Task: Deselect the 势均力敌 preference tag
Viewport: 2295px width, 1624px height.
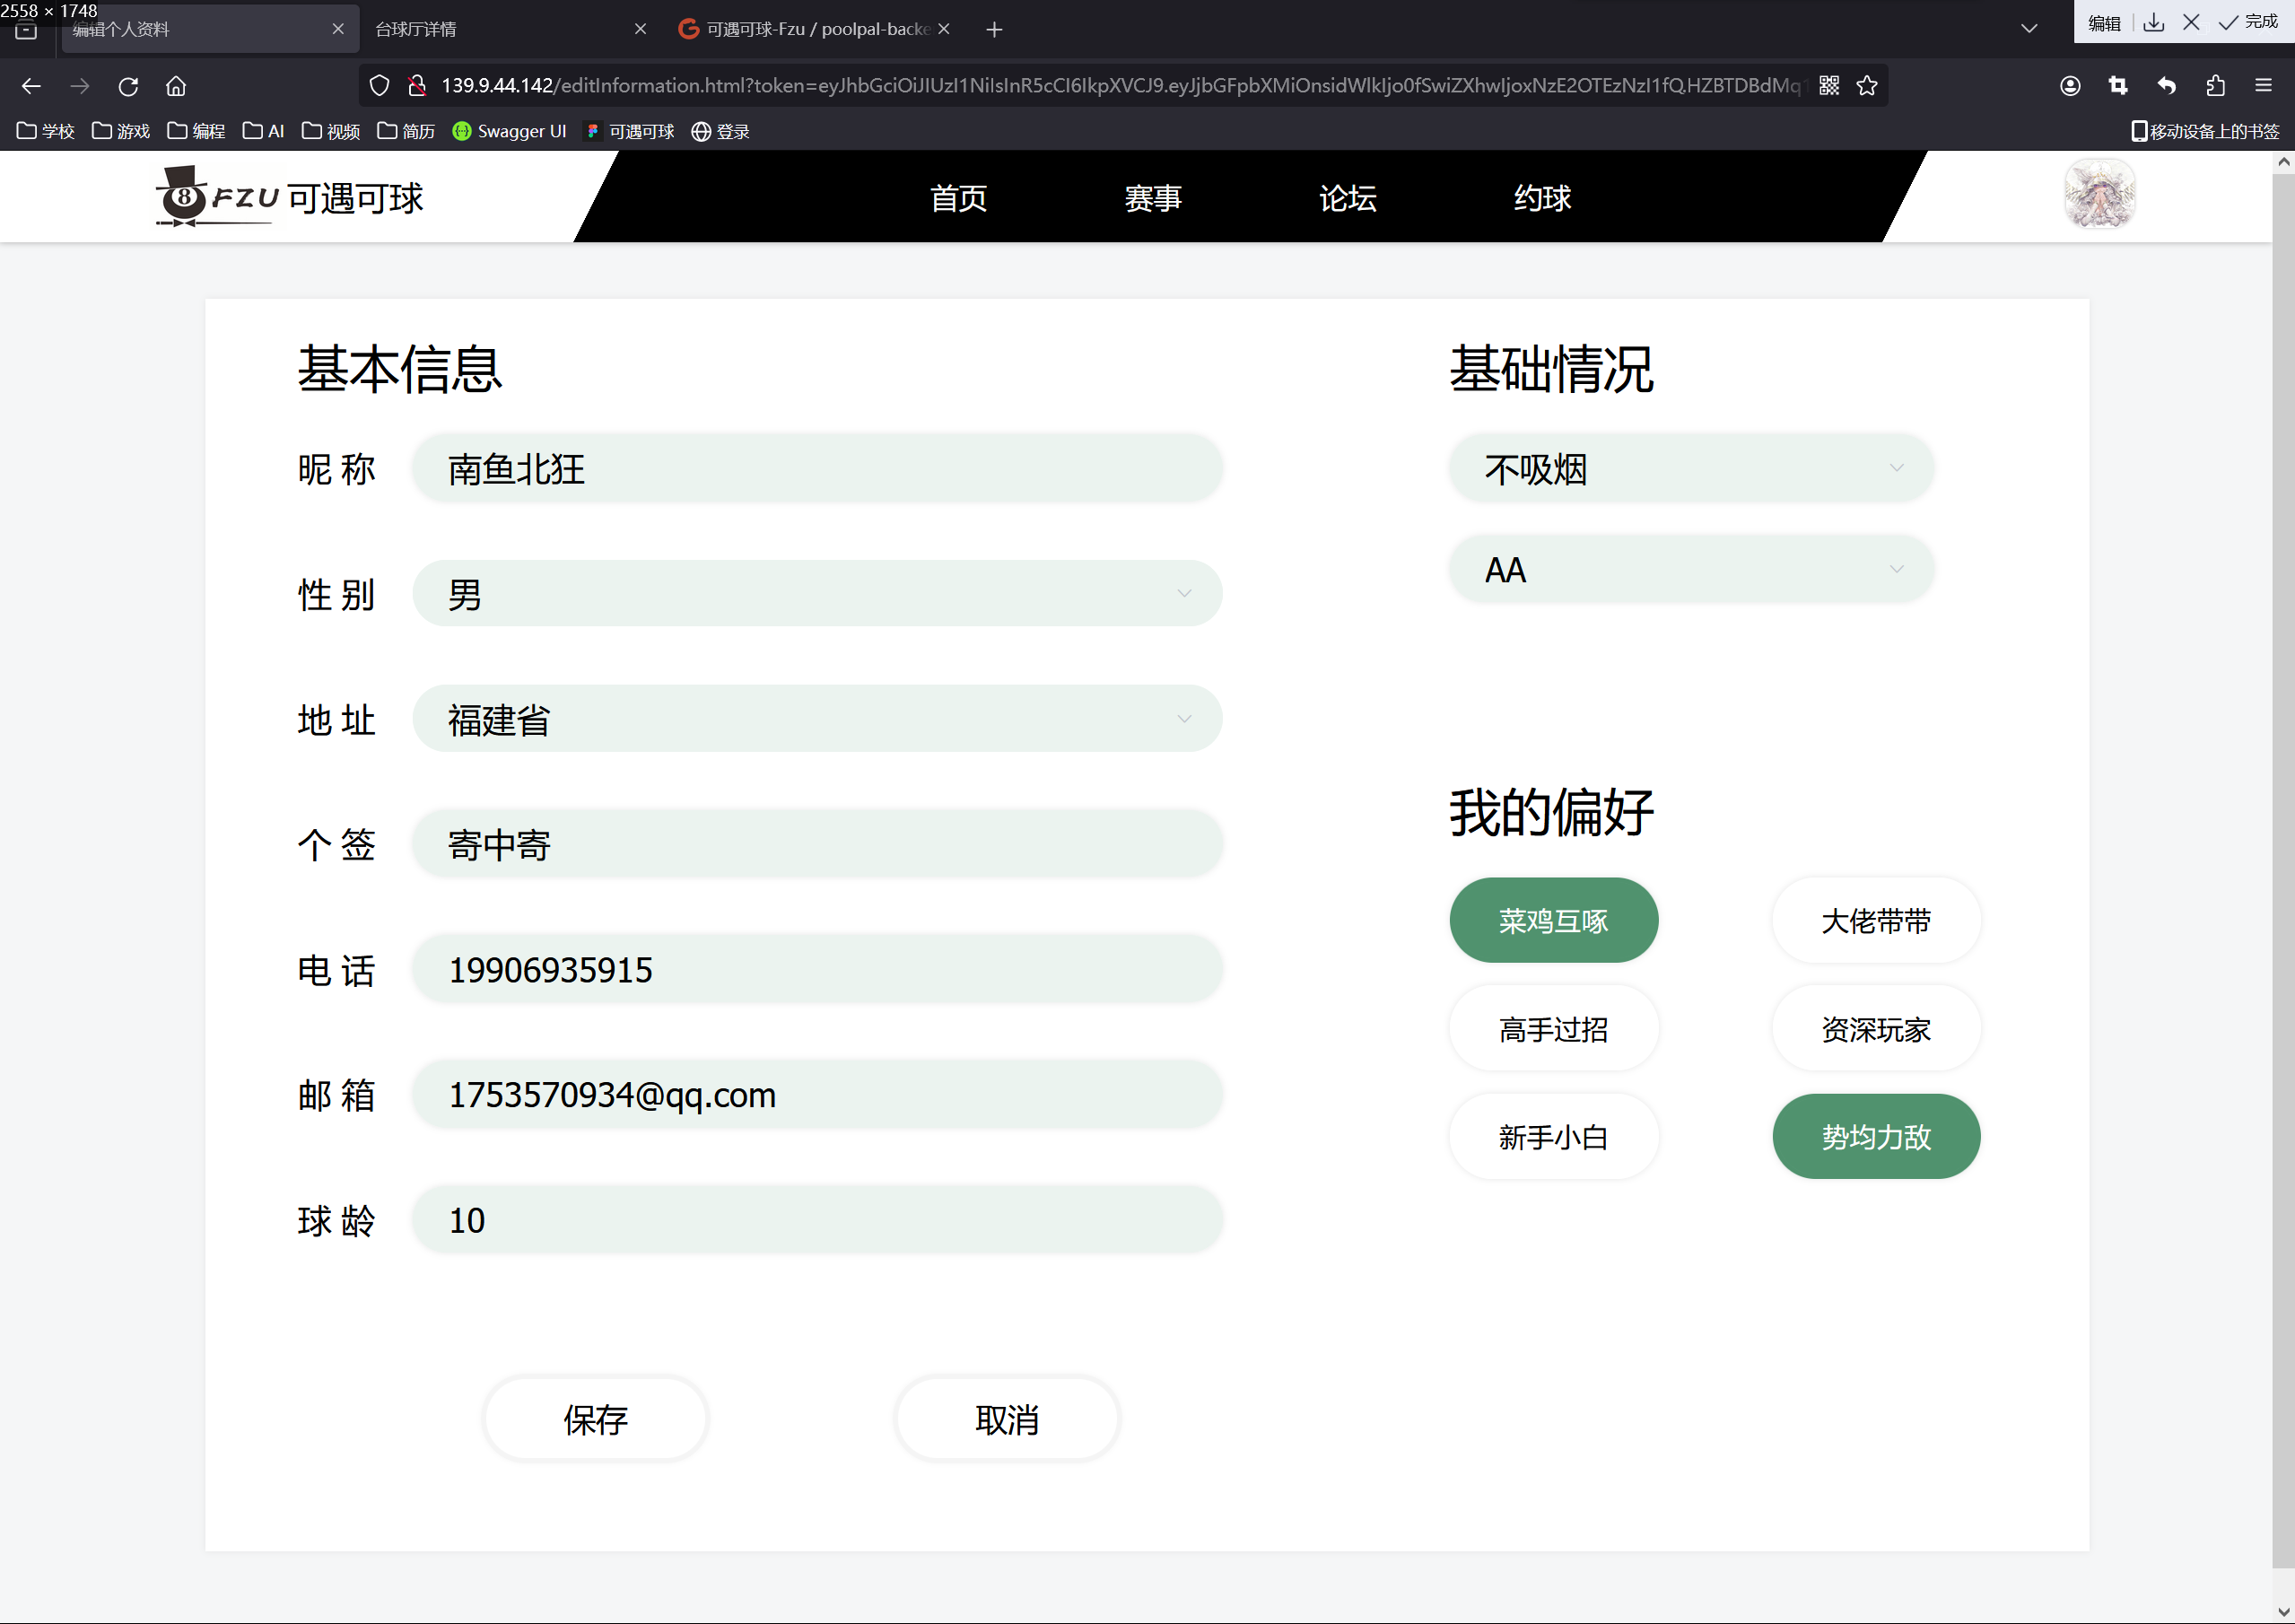Action: coord(1875,1136)
